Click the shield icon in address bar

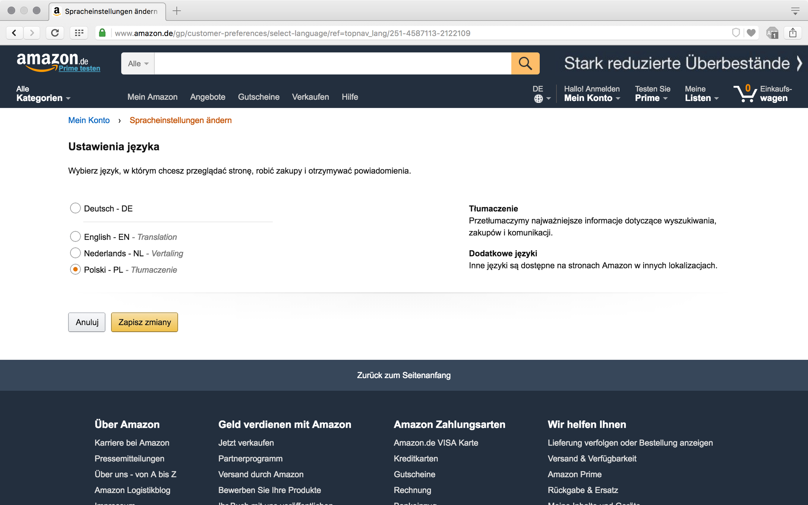pyautogui.click(x=736, y=33)
